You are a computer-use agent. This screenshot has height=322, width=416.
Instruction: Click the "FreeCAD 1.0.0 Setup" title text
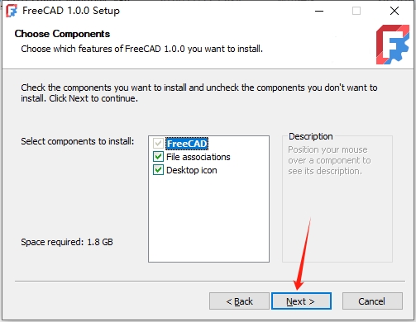[71, 11]
